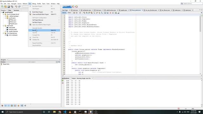Open VLC media player from the taskbar
The height and width of the screenshot is (114, 203).
70,112
